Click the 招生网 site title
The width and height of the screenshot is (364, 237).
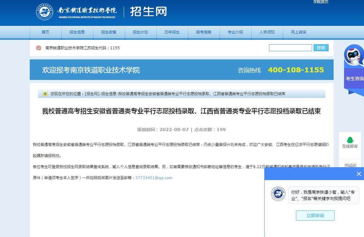148,12
